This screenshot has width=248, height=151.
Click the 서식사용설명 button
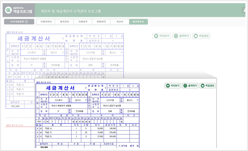(x=19, y=22)
